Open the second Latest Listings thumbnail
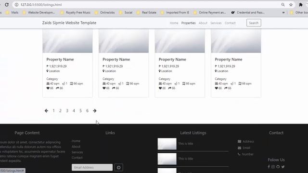The width and height of the screenshot is (308, 173). pos(167,159)
